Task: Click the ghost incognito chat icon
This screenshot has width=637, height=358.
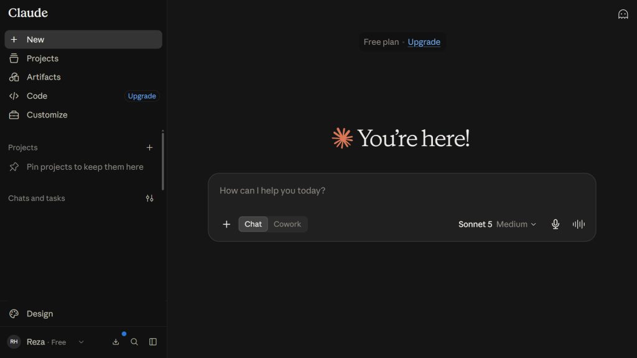Action: pyautogui.click(x=623, y=14)
